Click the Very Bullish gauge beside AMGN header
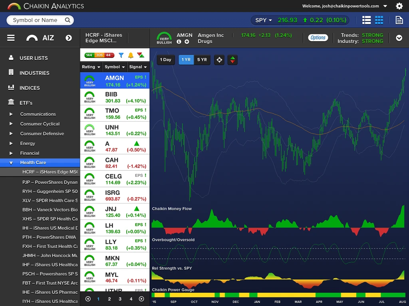The height and width of the screenshot is (306, 409). [x=164, y=38]
